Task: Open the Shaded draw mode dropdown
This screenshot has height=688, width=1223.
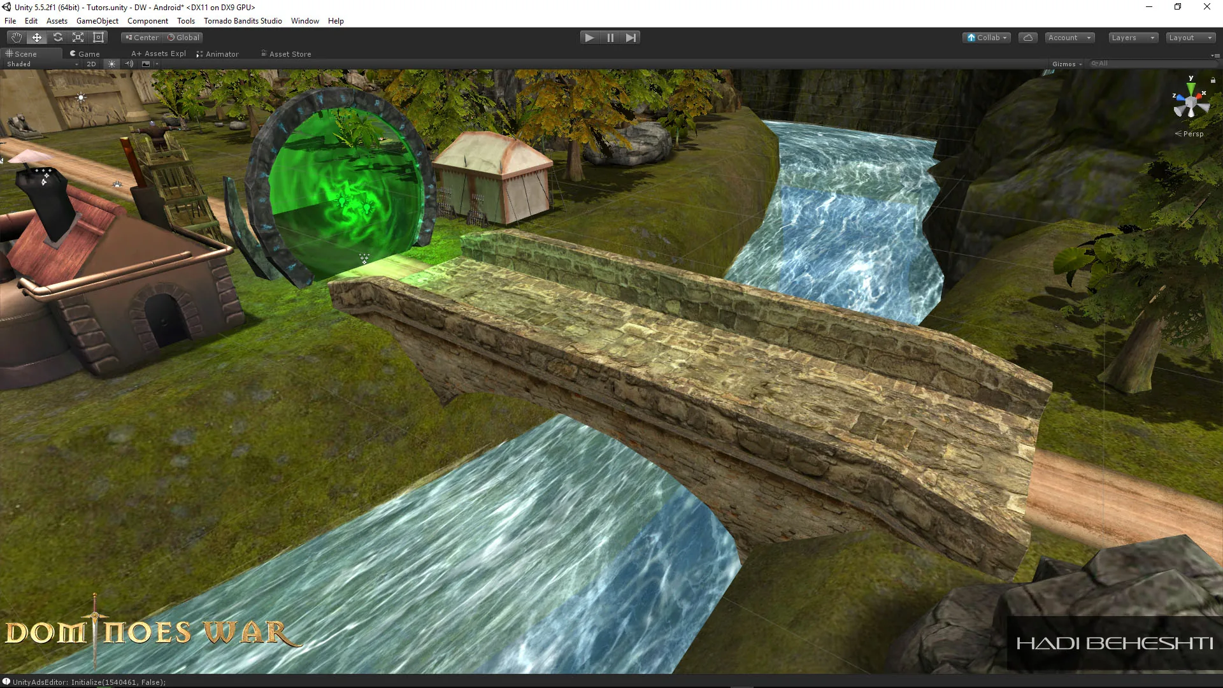Action: [42, 64]
